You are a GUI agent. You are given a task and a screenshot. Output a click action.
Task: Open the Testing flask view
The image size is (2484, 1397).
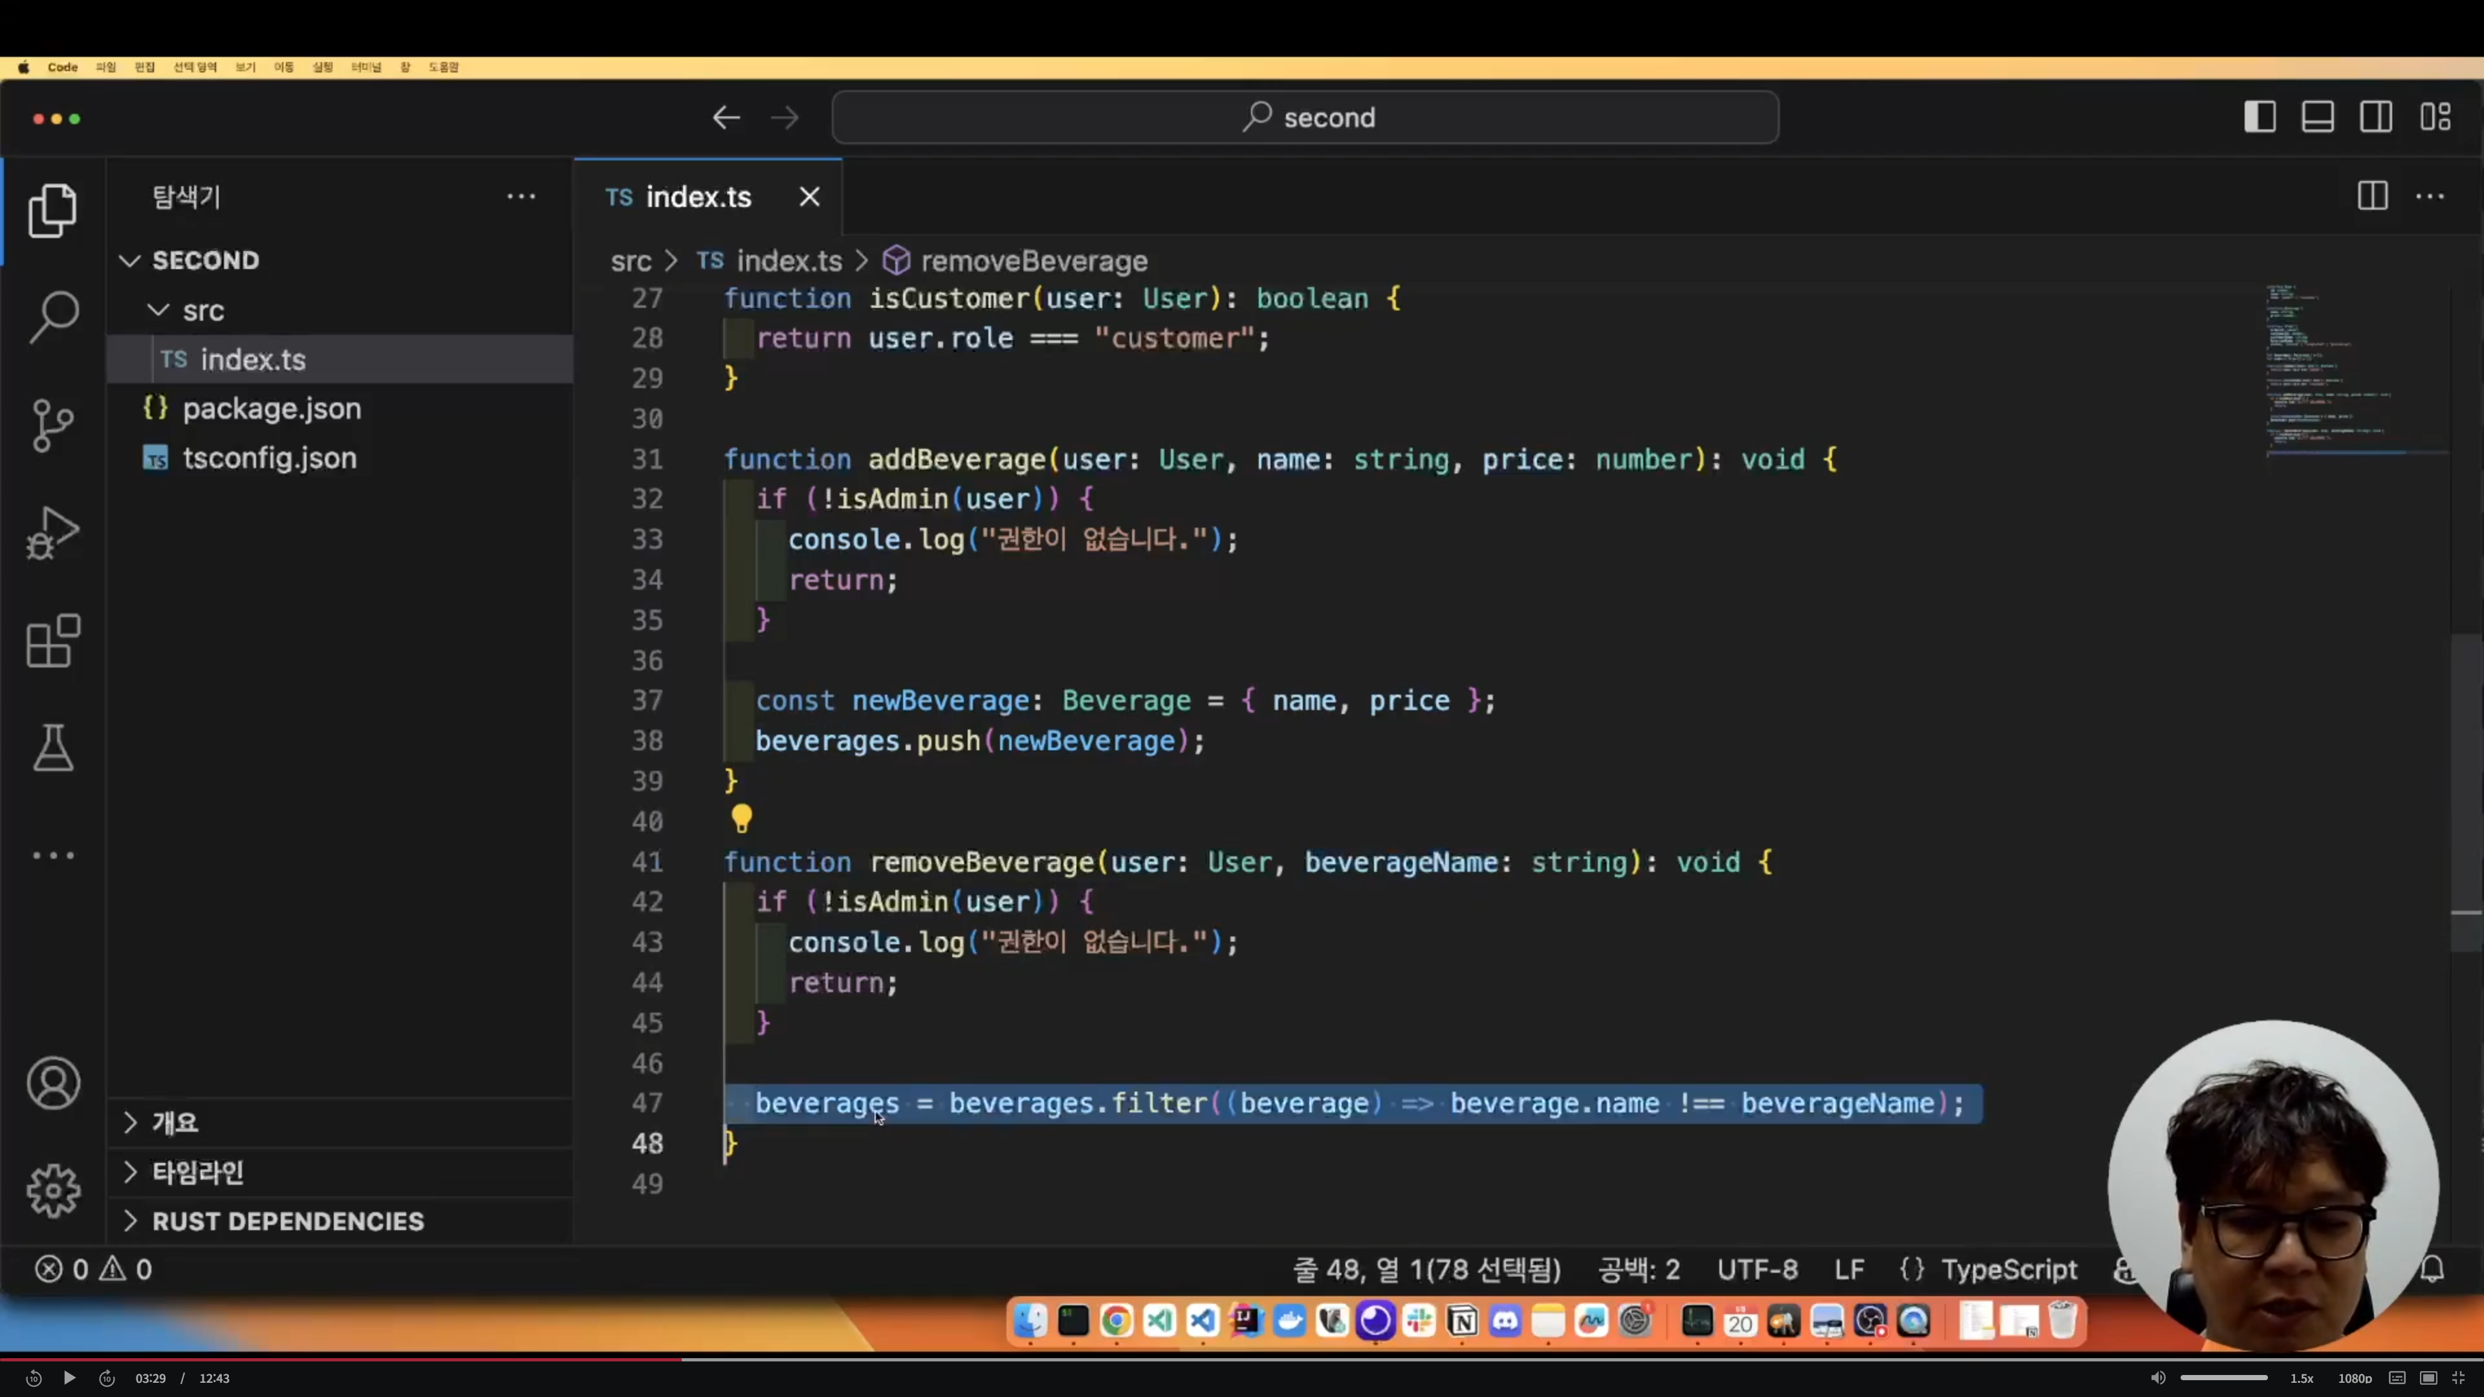tap(53, 748)
